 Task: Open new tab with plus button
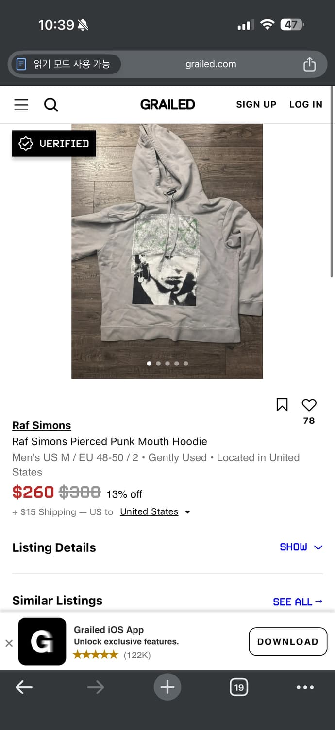click(x=167, y=687)
